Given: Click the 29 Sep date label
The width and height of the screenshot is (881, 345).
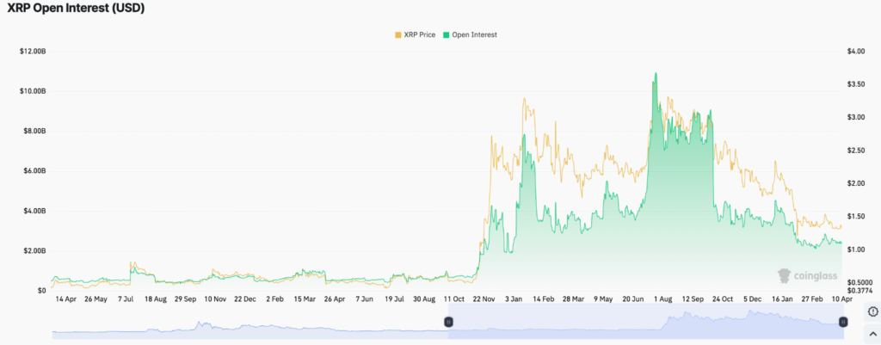Looking at the screenshot, I should coord(185,299).
